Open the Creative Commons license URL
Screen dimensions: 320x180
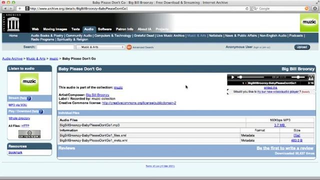click(x=139, y=103)
